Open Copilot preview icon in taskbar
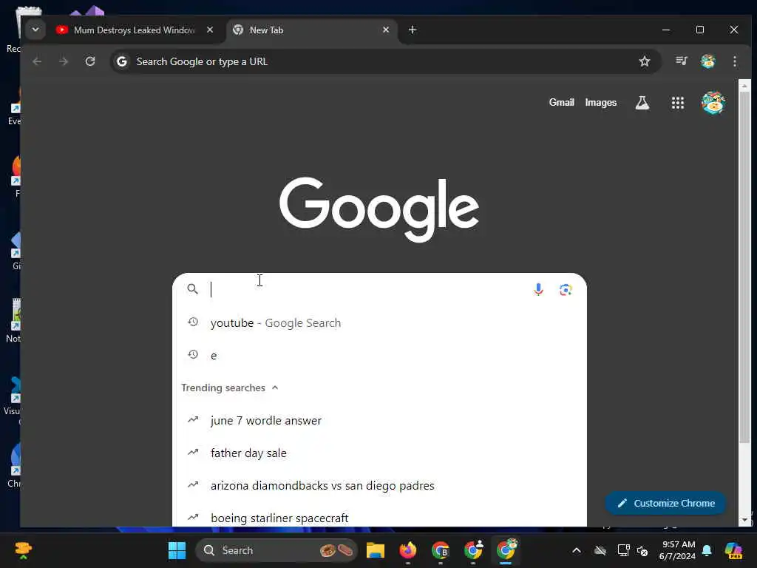Viewport: 757px width, 568px height. [x=733, y=550]
